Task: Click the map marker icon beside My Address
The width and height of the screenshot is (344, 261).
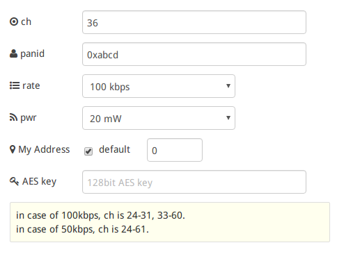Action: click(x=13, y=149)
